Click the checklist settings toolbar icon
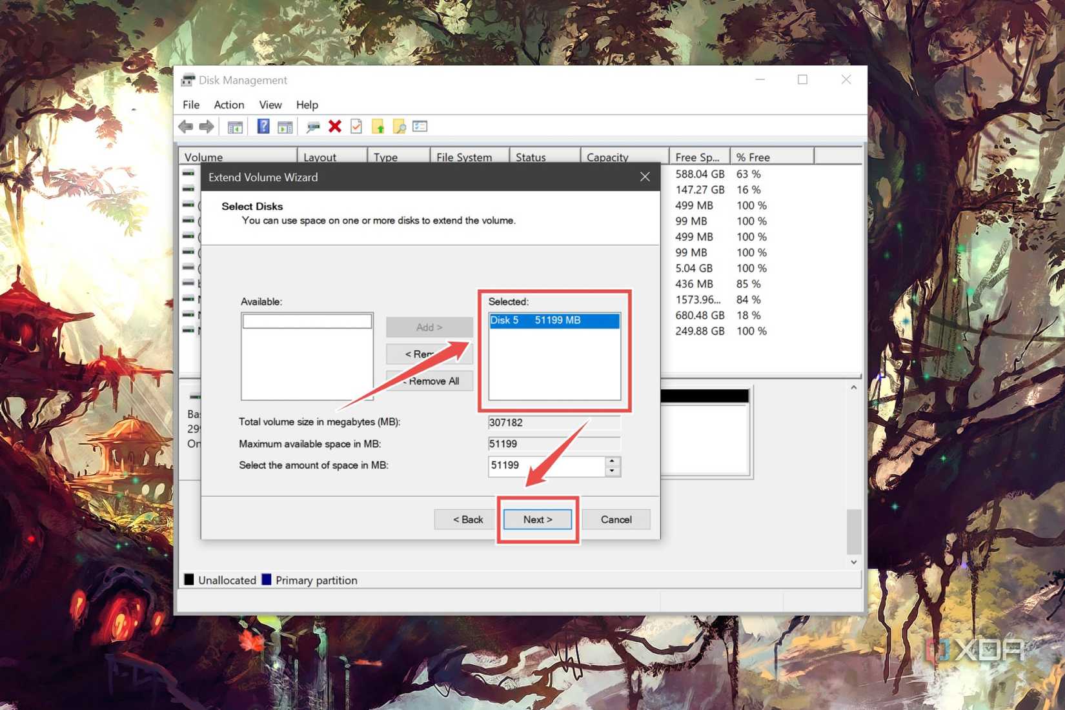The image size is (1065, 710). click(420, 127)
